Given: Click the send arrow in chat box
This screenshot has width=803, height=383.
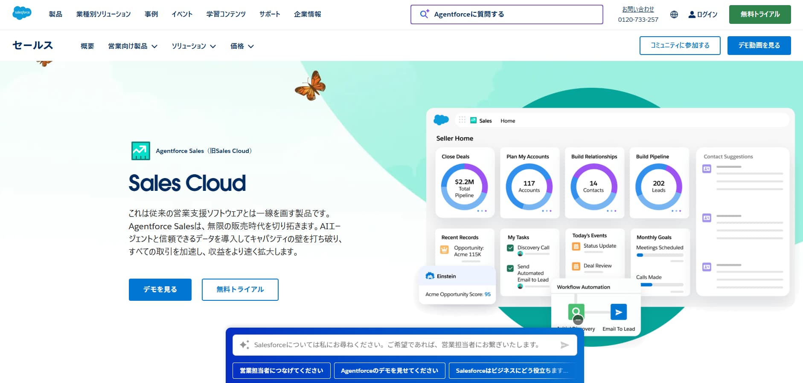Looking at the screenshot, I should [564, 345].
